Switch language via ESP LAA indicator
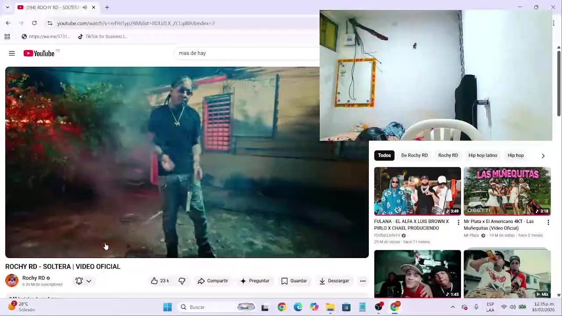Screen dimensions: 562x316 click(490, 307)
